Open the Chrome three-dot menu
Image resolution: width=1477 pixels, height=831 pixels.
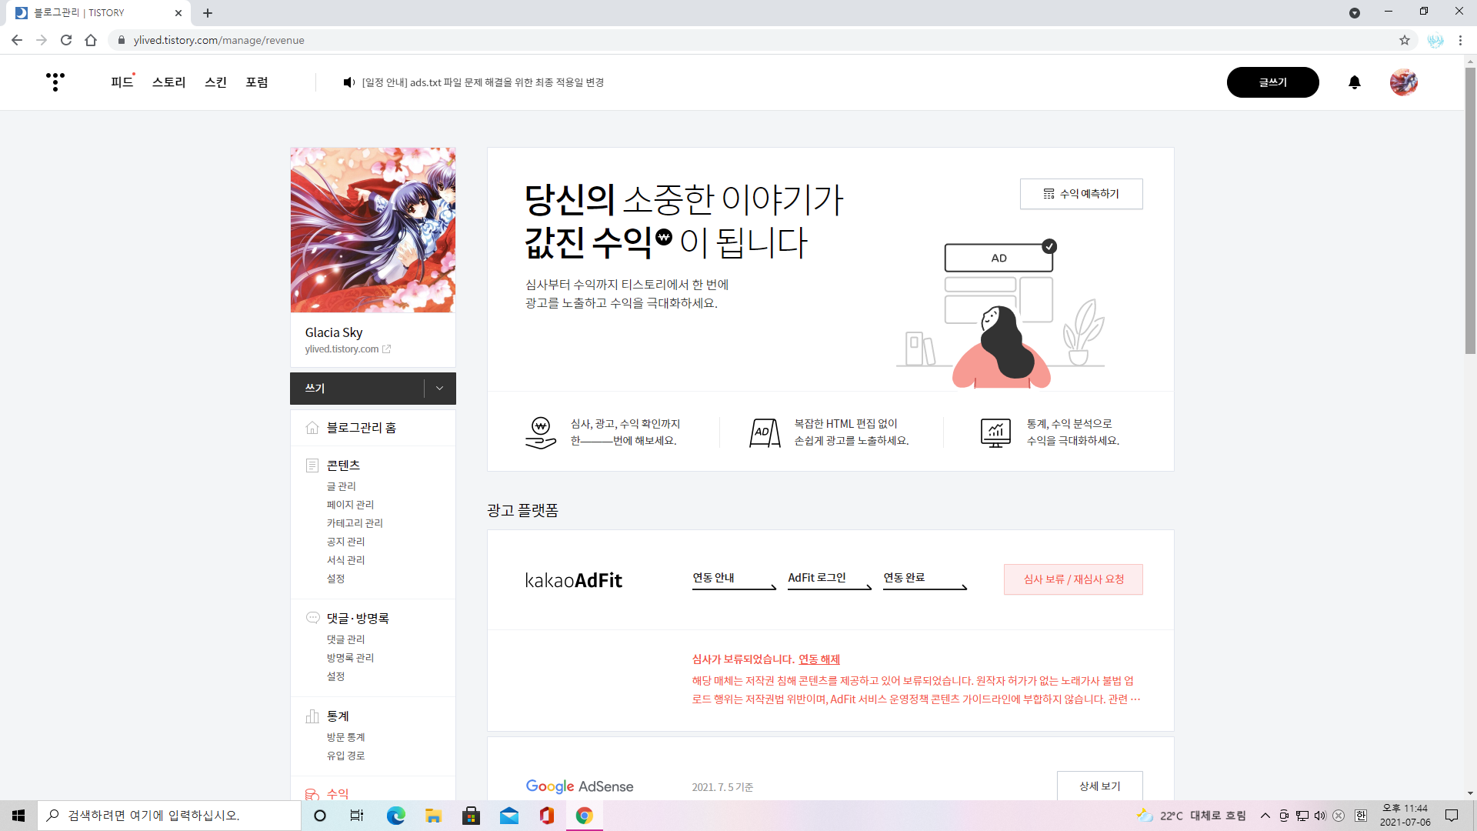[1460, 40]
